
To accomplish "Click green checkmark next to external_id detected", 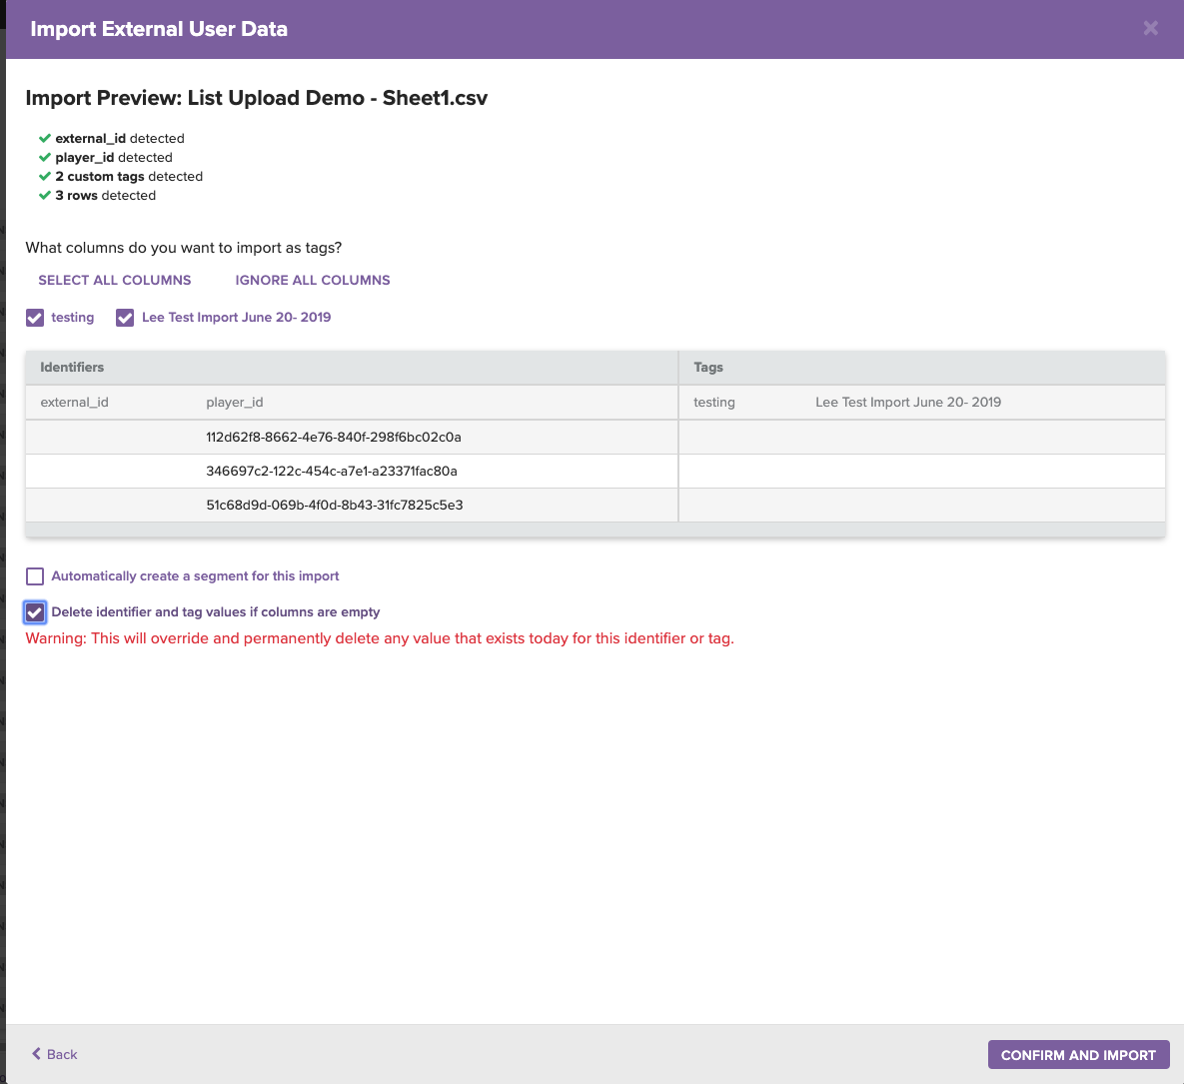I will point(45,138).
